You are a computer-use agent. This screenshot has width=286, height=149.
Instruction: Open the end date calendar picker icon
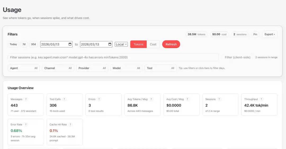(110, 44)
